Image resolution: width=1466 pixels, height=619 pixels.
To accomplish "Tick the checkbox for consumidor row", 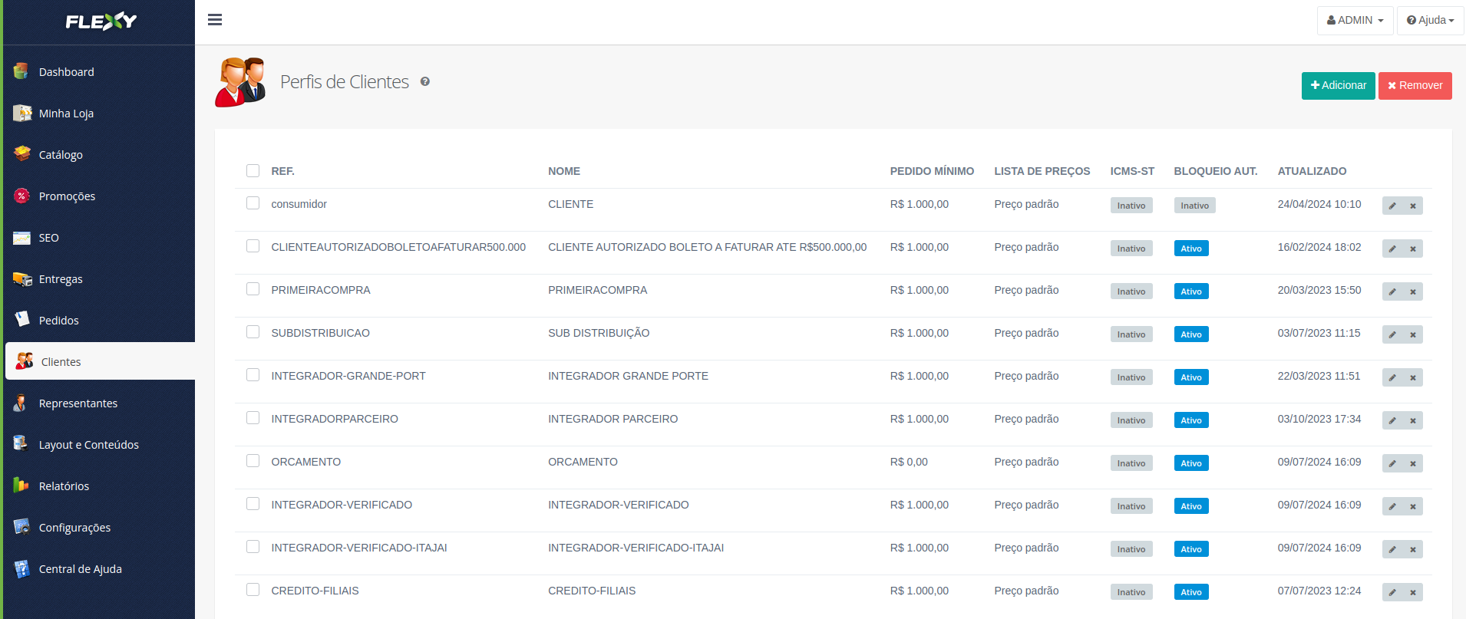I will click(x=253, y=203).
